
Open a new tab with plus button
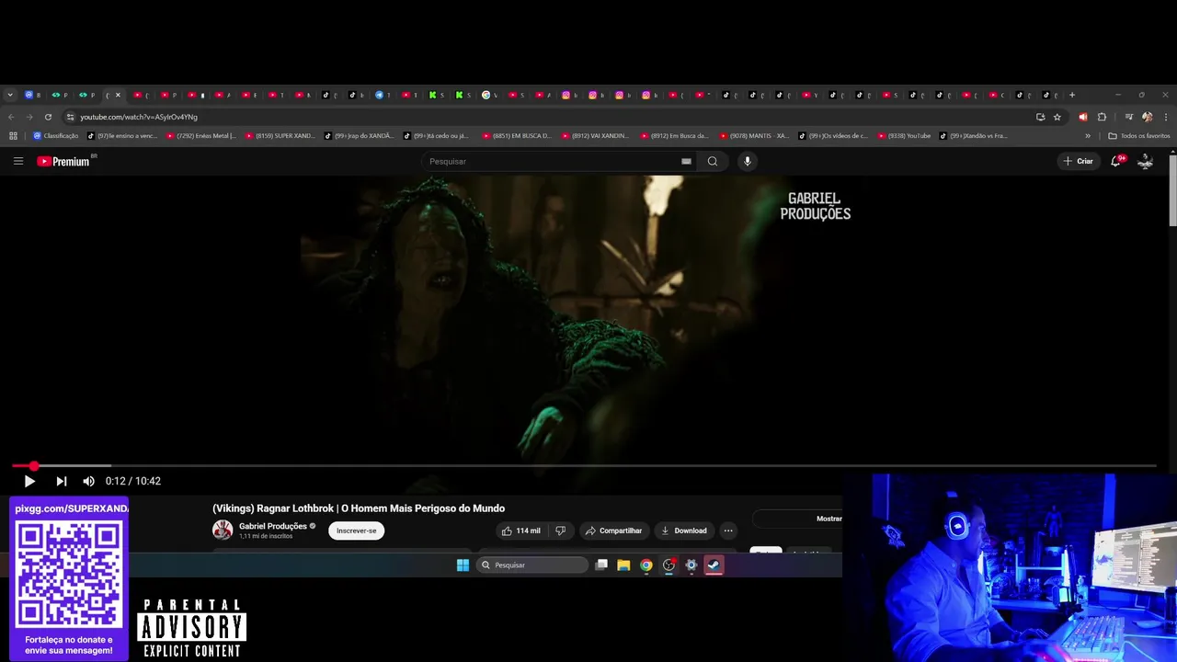tap(1071, 95)
